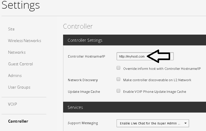This screenshot has width=206, height=131.
Task: Open Guest Control settings
Action: pyautogui.click(x=20, y=64)
